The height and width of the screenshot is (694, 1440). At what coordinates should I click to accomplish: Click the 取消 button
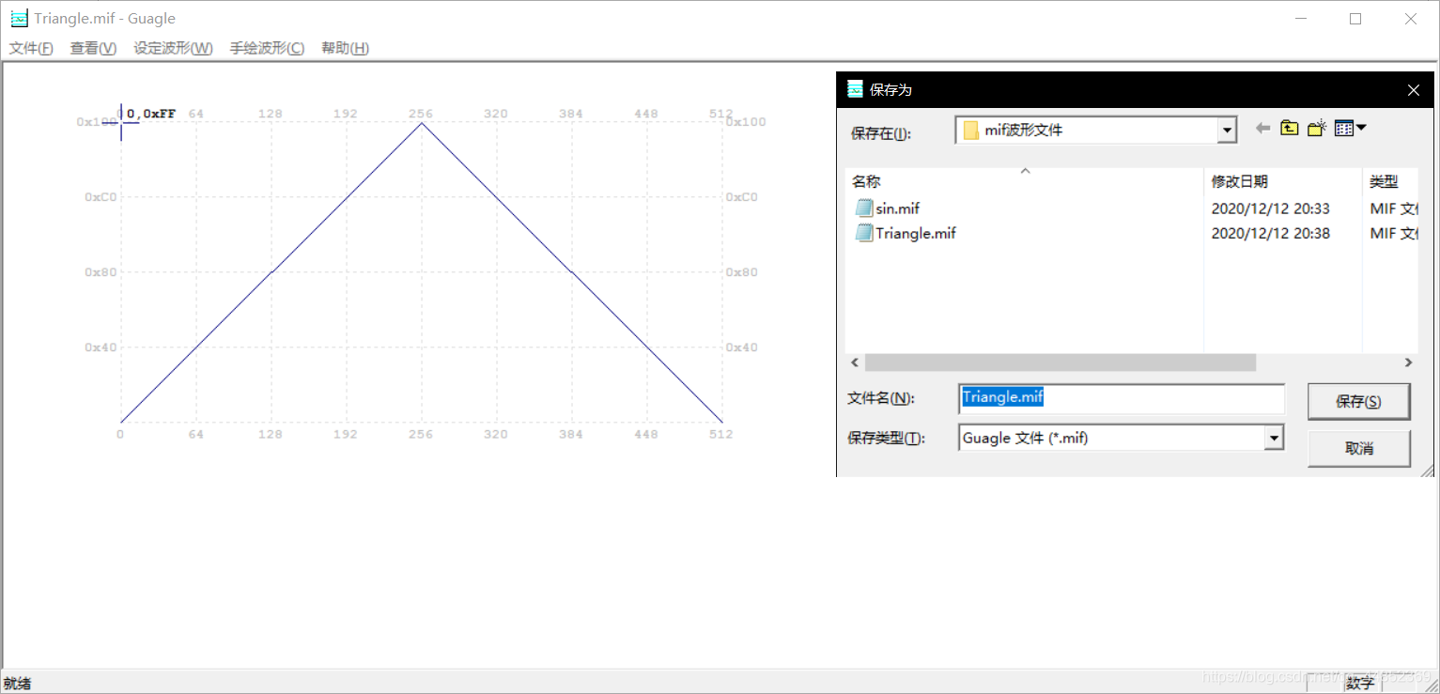[x=1358, y=449]
